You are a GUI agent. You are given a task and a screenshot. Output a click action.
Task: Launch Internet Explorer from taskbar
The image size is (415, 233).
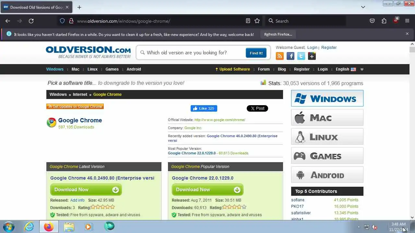coord(29,227)
